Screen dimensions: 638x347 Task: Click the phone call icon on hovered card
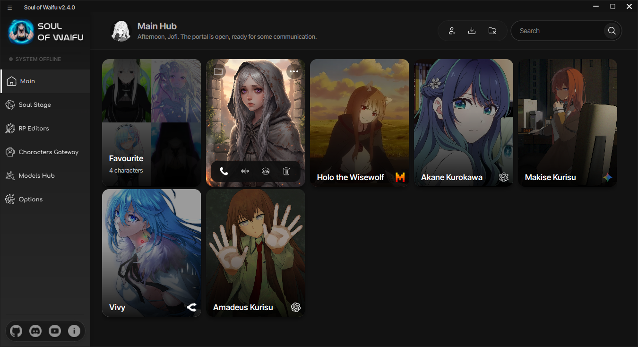tap(224, 171)
